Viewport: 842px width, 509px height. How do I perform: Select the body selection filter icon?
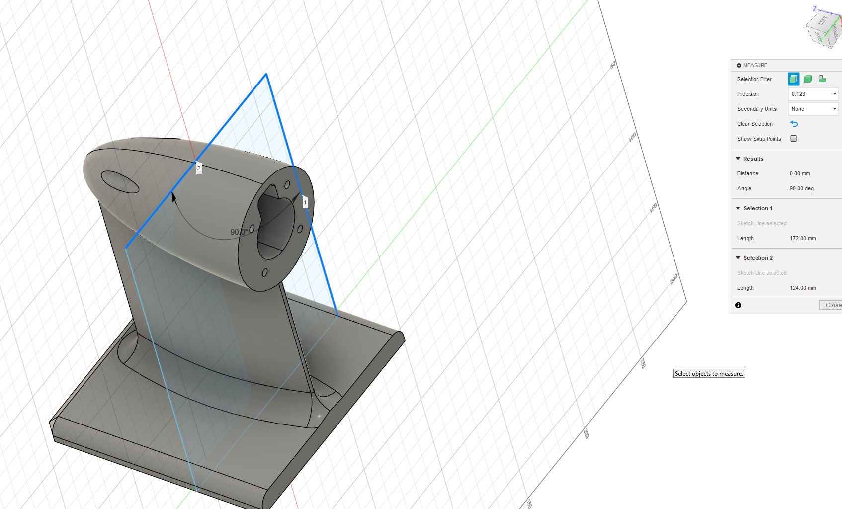point(808,79)
